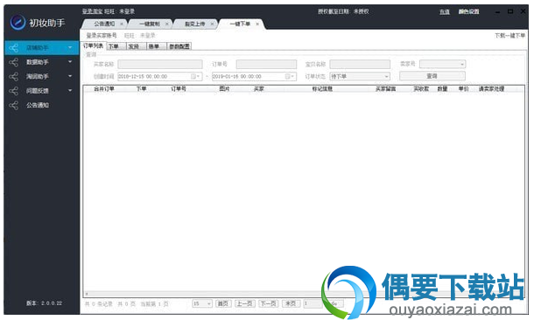Close the third tab ending in 上传
This screenshot has height=320, width=534.
[212, 24]
